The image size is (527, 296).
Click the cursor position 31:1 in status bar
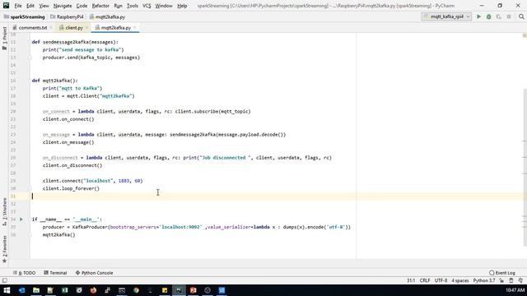(x=411, y=280)
